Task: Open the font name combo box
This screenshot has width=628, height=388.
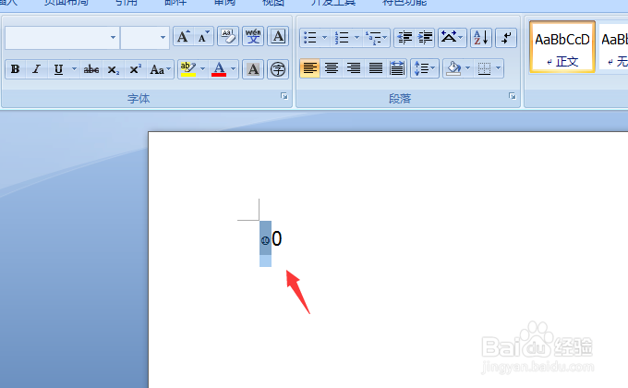Action: point(63,38)
